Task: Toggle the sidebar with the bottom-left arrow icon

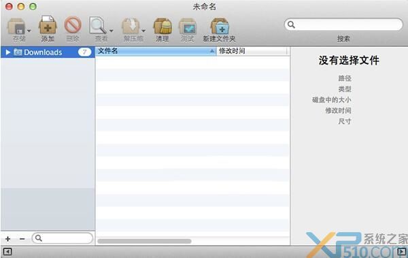Action: [7, 252]
